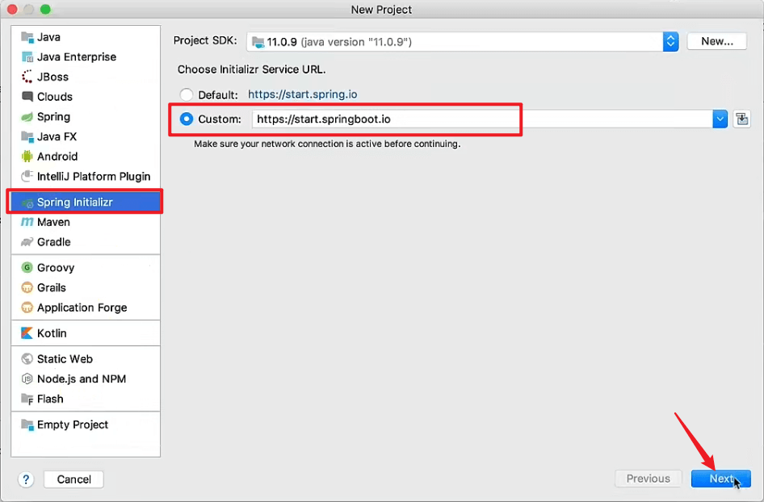
Task: Select Clouds project type
Action: click(86, 96)
